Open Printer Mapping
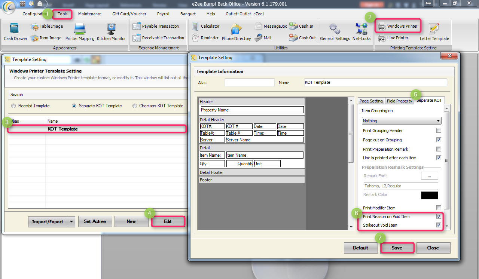Screen dimensions: 479x279 [80, 32]
